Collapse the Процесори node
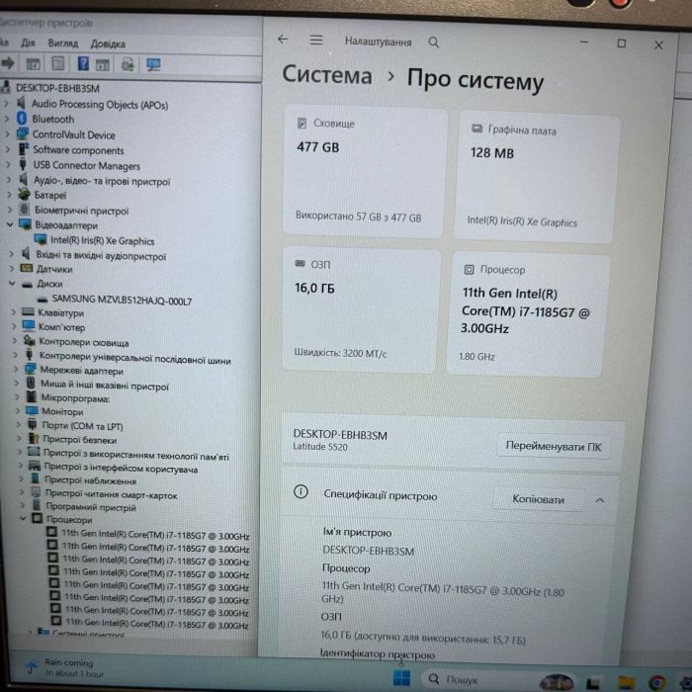This screenshot has height=692, width=692. click(23, 519)
